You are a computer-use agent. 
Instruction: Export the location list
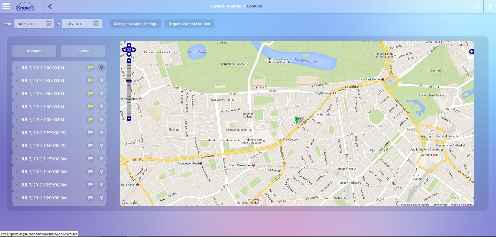83,51
